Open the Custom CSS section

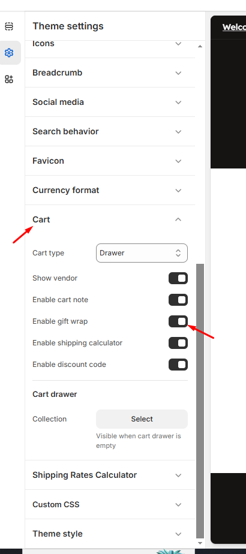tap(110, 505)
